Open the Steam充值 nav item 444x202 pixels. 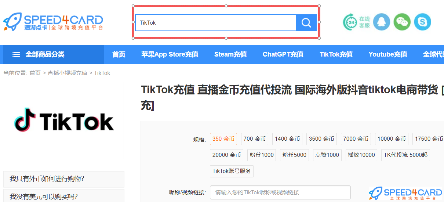(230, 54)
